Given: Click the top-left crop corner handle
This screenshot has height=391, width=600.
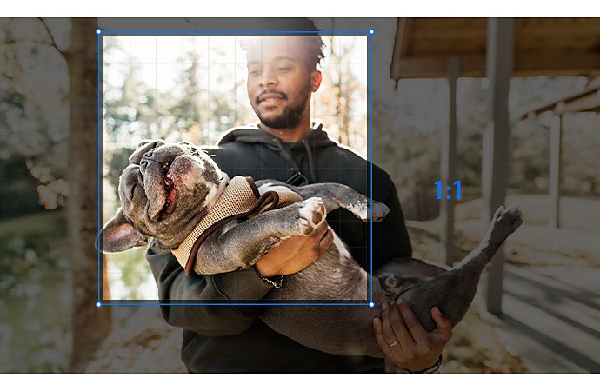Looking at the screenshot, I should tap(99, 32).
